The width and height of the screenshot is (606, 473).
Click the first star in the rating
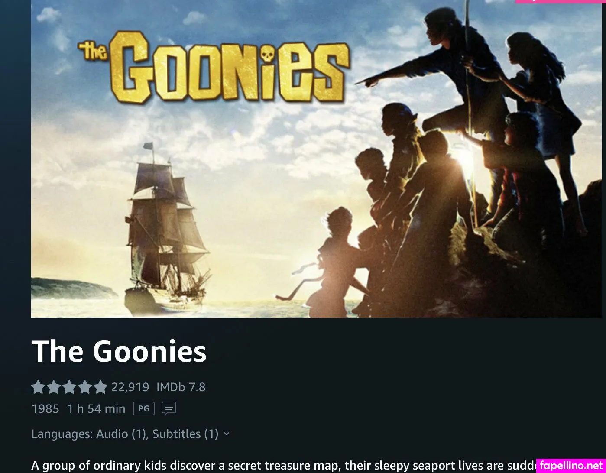pos(39,387)
